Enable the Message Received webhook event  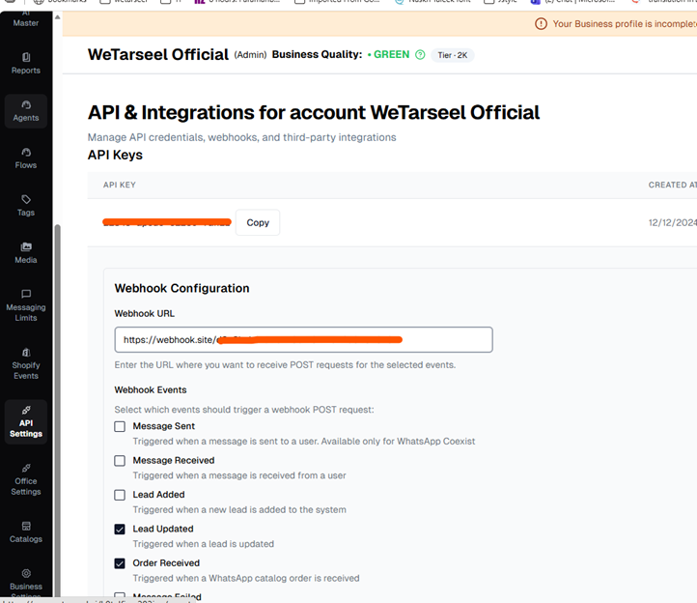pyautogui.click(x=120, y=461)
